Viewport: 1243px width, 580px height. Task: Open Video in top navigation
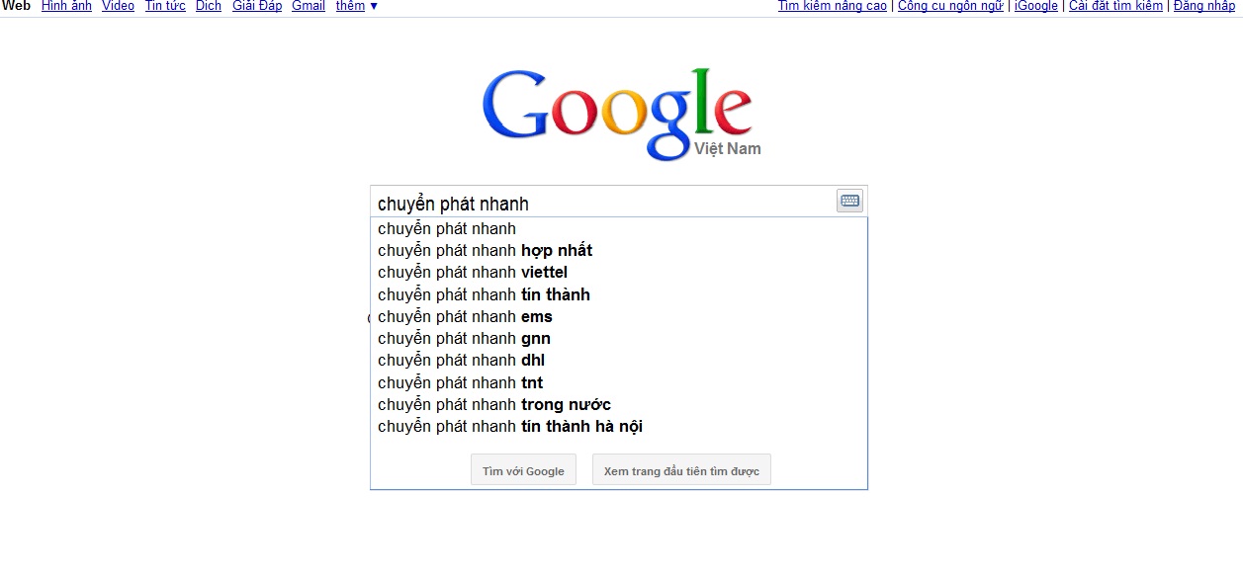coord(118,6)
